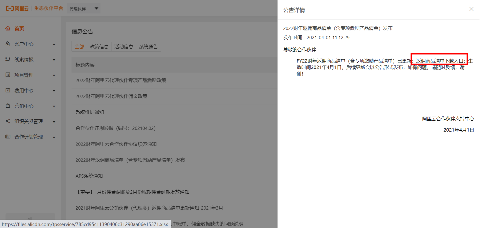Open 2022财年返佣商品清单 announcement in list
Image resolution: width=480 pixels, height=228 pixels.
pos(130,160)
